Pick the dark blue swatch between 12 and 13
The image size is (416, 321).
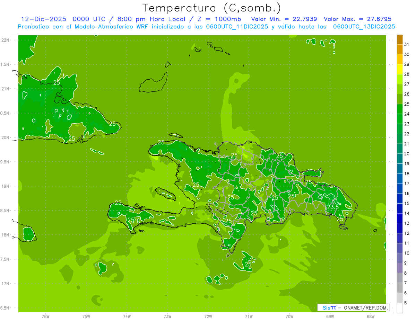click(400, 228)
